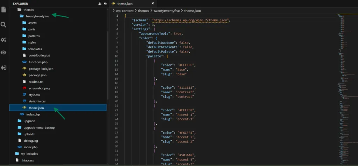Toggle the eye preview icon in sidebar
358x166 pixels.
click(x=3, y=53)
